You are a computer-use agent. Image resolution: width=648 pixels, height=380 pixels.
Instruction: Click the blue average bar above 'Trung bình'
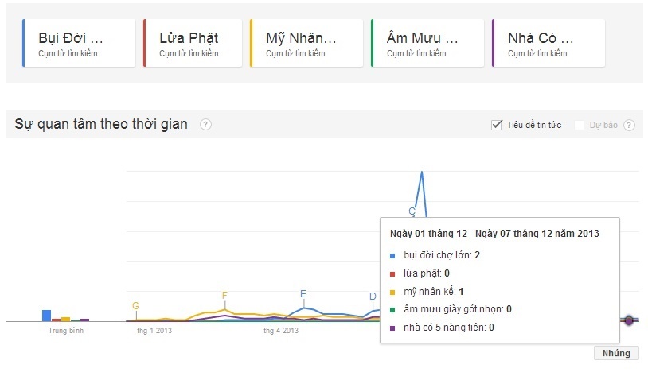pyautogui.click(x=46, y=316)
